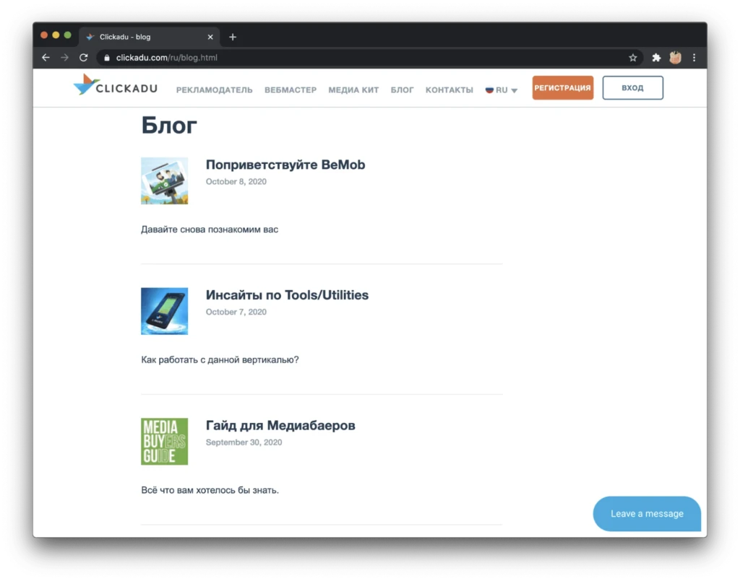740x581 pixels.
Task: Open a new tab with plus button
Action: coord(233,37)
